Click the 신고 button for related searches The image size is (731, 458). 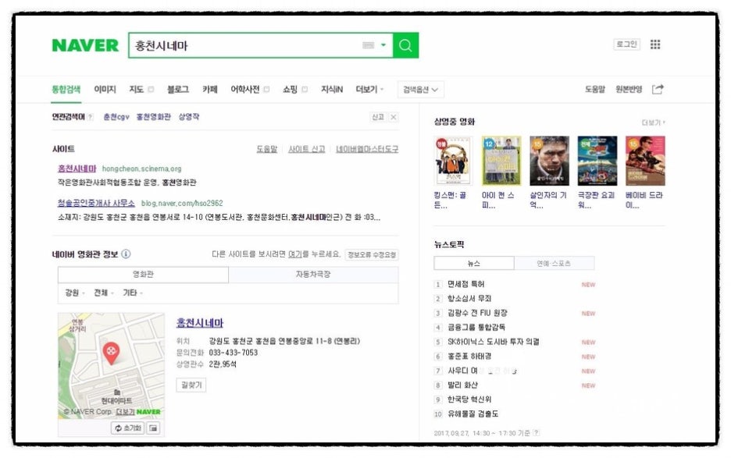coord(378,117)
